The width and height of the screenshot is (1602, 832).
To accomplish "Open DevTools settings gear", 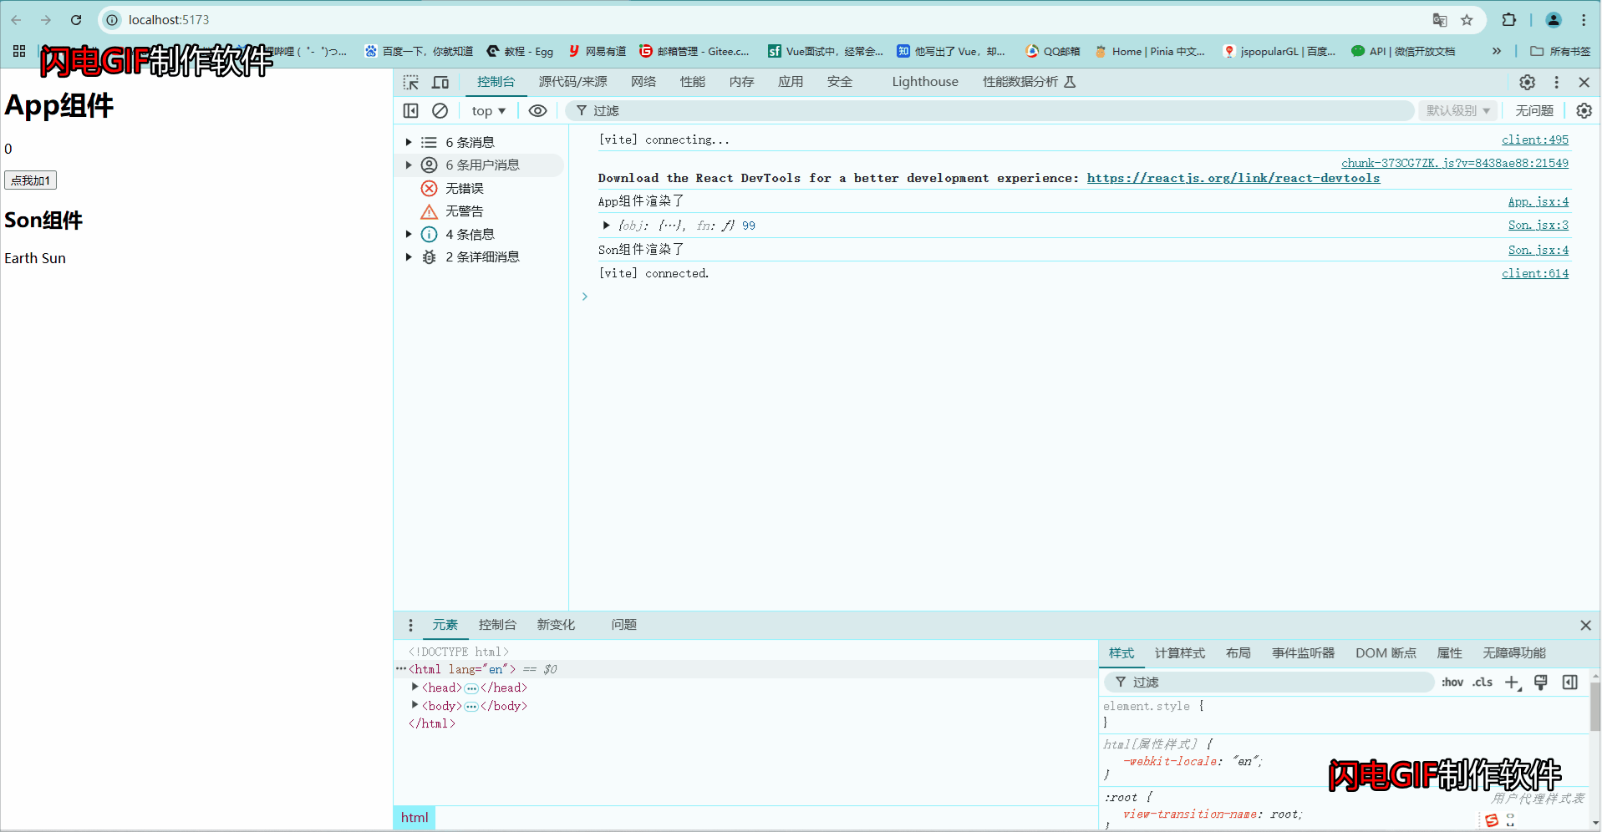I will (1527, 82).
